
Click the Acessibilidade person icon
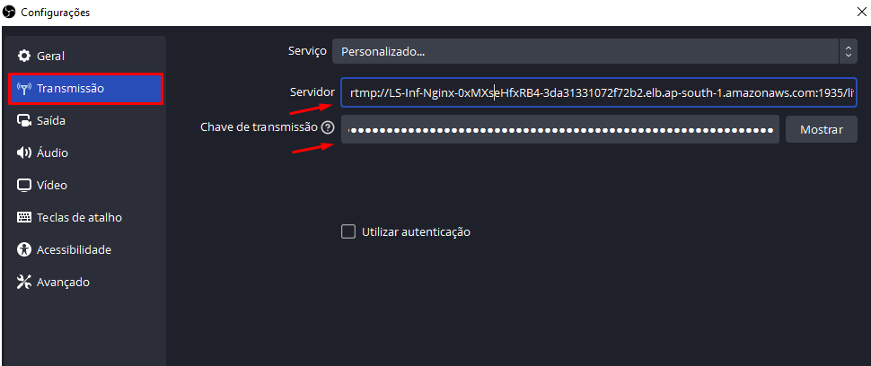click(24, 249)
